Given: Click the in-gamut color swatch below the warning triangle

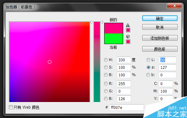Looking at the screenshot, I should [128, 30].
